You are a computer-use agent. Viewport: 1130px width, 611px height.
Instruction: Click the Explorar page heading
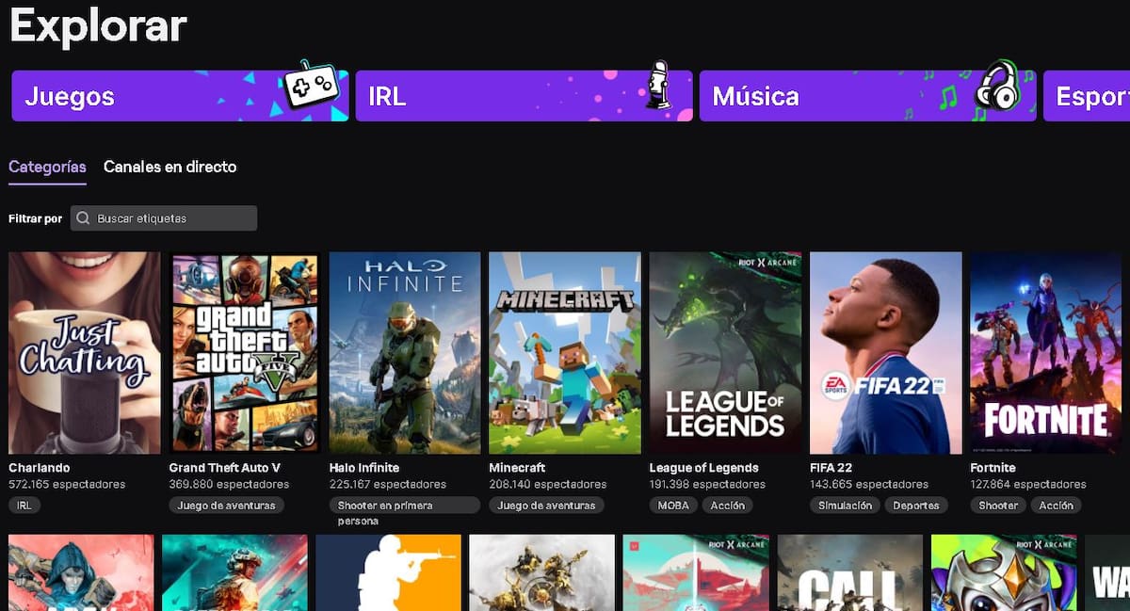[x=98, y=25]
